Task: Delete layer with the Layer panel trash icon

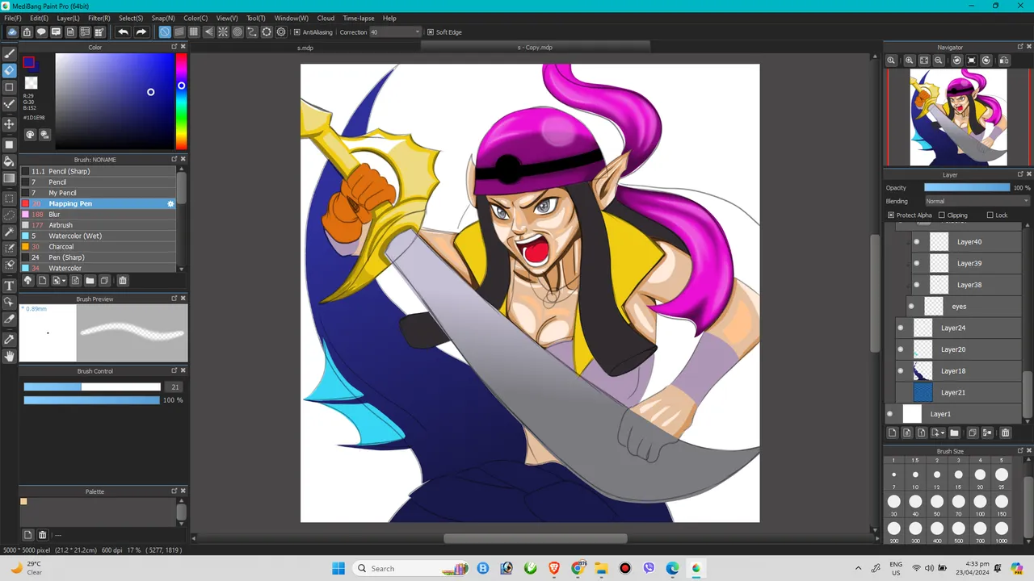Action: coord(1005,433)
